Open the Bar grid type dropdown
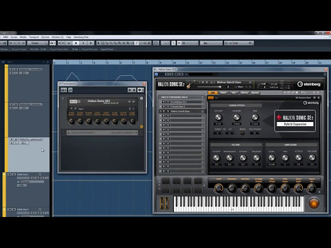 pos(211,43)
